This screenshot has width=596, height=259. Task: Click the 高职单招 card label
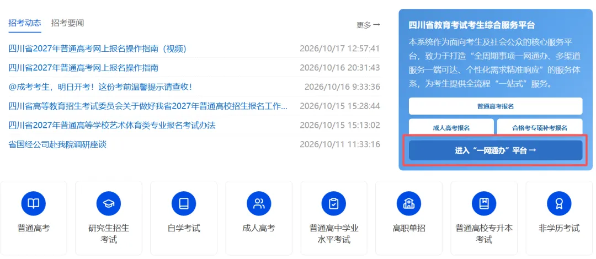point(408,228)
